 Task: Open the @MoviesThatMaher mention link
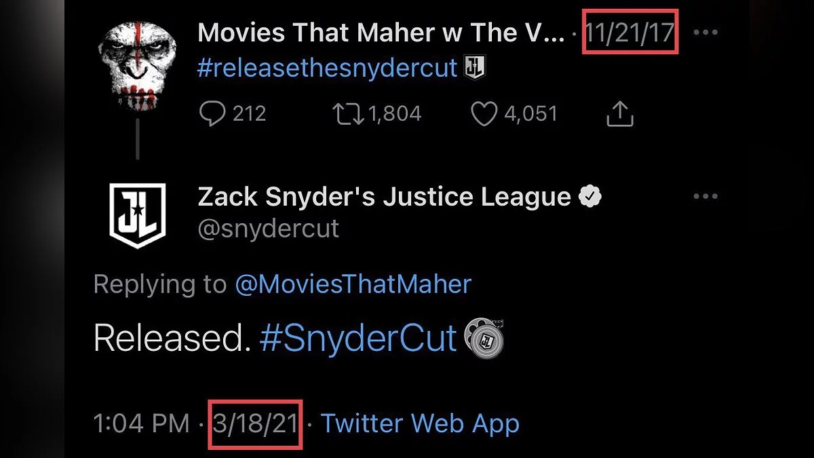tap(353, 284)
